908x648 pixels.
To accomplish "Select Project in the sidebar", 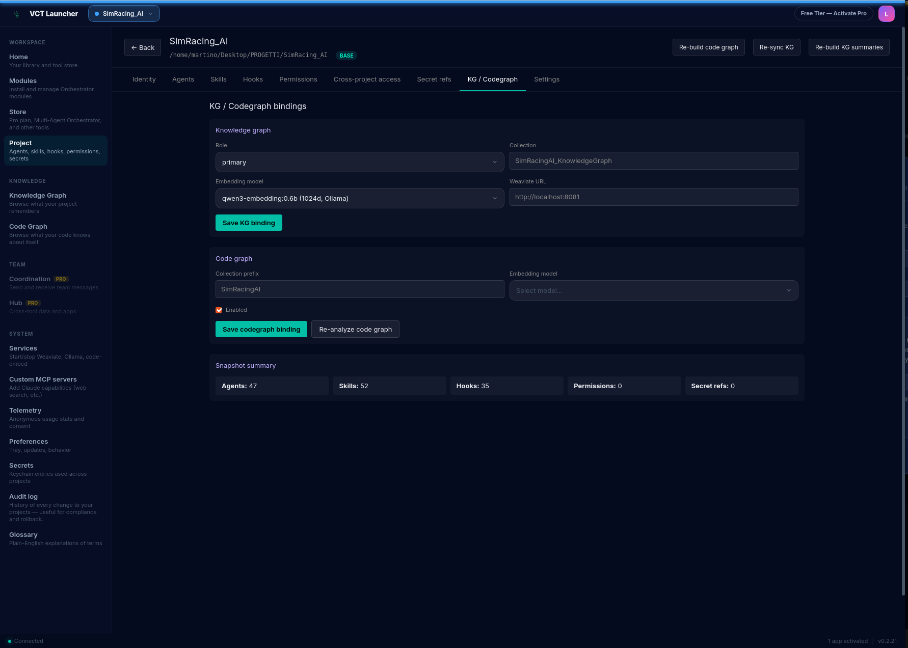I will (56, 150).
